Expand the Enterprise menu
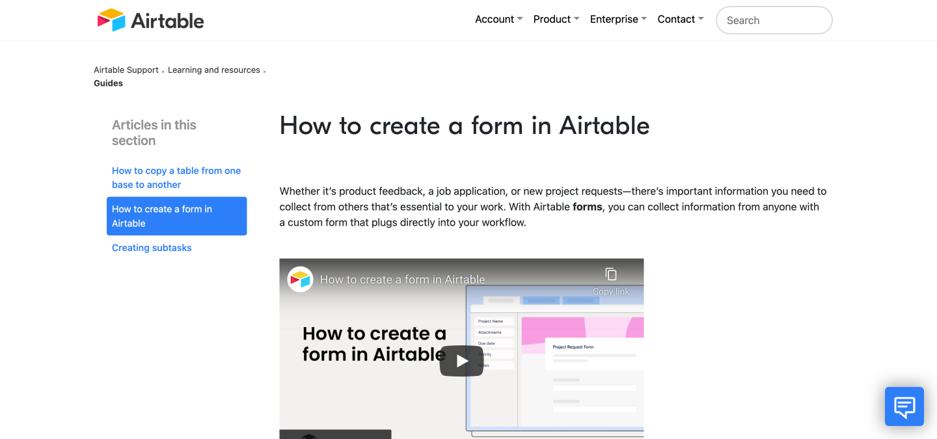Image resolution: width=937 pixels, height=439 pixels. 618,20
